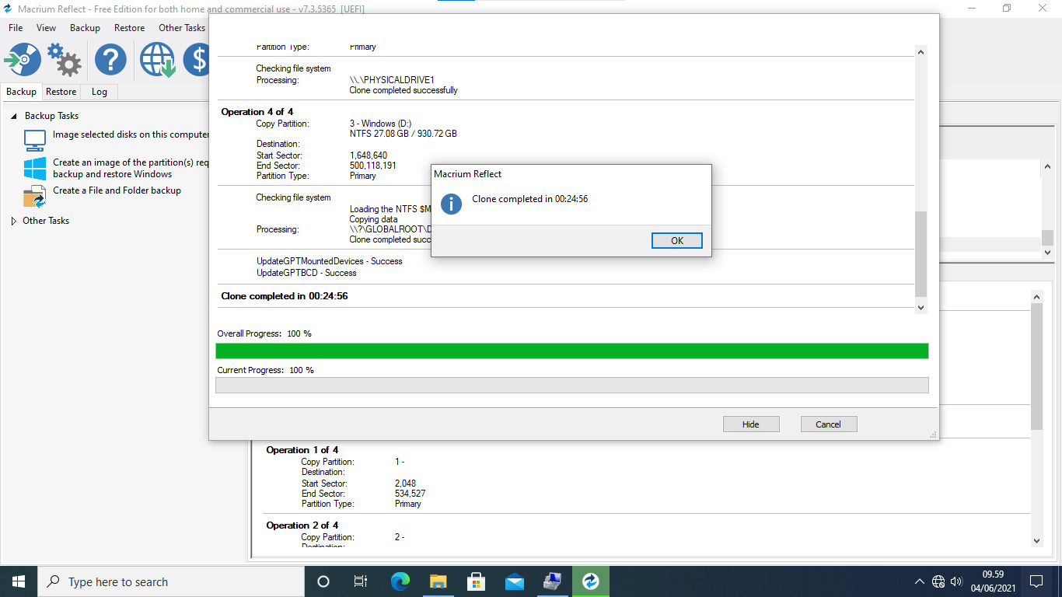The height and width of the screenshot is (597, 1062).
Task: Click 'Operation 4 of 4' heading
Action: pos(257,112)
